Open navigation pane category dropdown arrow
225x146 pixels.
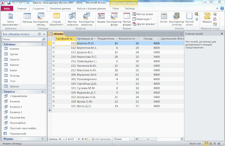(x=39, y=34)
